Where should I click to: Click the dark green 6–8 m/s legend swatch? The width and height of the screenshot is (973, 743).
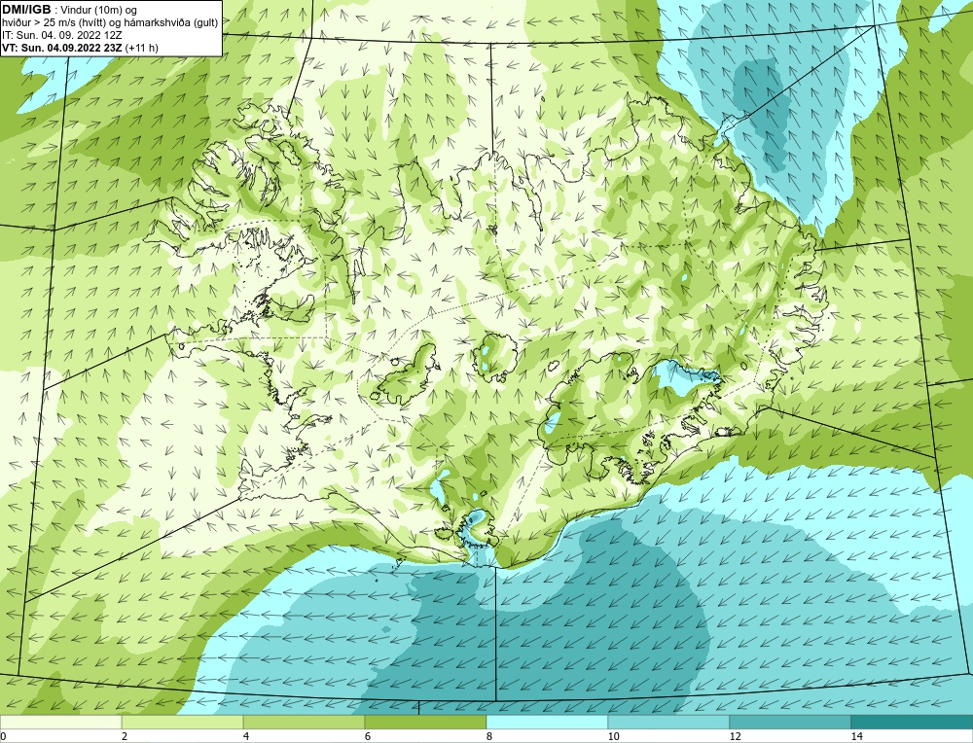click(x=425, y=722)
